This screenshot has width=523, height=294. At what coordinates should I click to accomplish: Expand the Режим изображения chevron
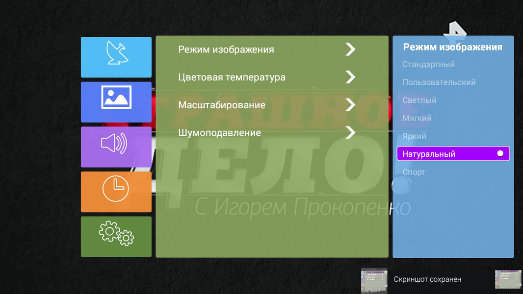(350, 49)
